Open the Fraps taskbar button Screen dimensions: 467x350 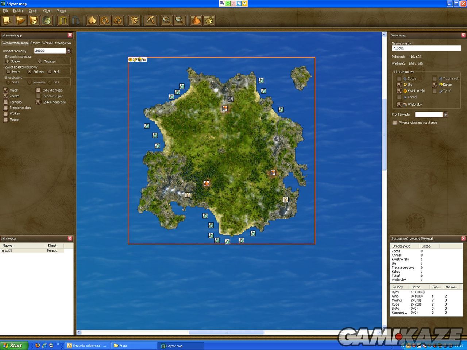[133, 345]
